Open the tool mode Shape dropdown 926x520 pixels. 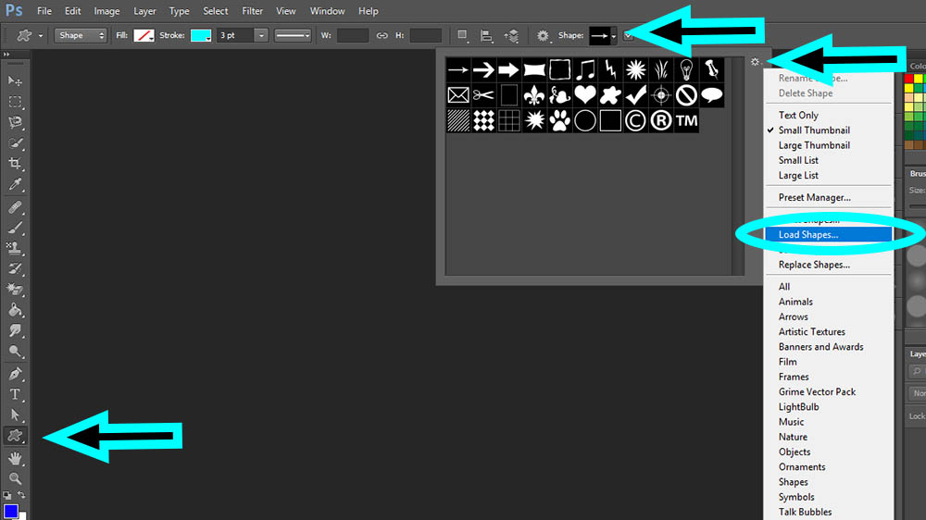point(81,35)
